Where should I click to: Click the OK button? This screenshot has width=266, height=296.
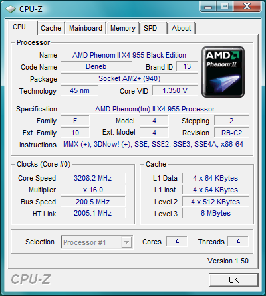click(233, 280)
